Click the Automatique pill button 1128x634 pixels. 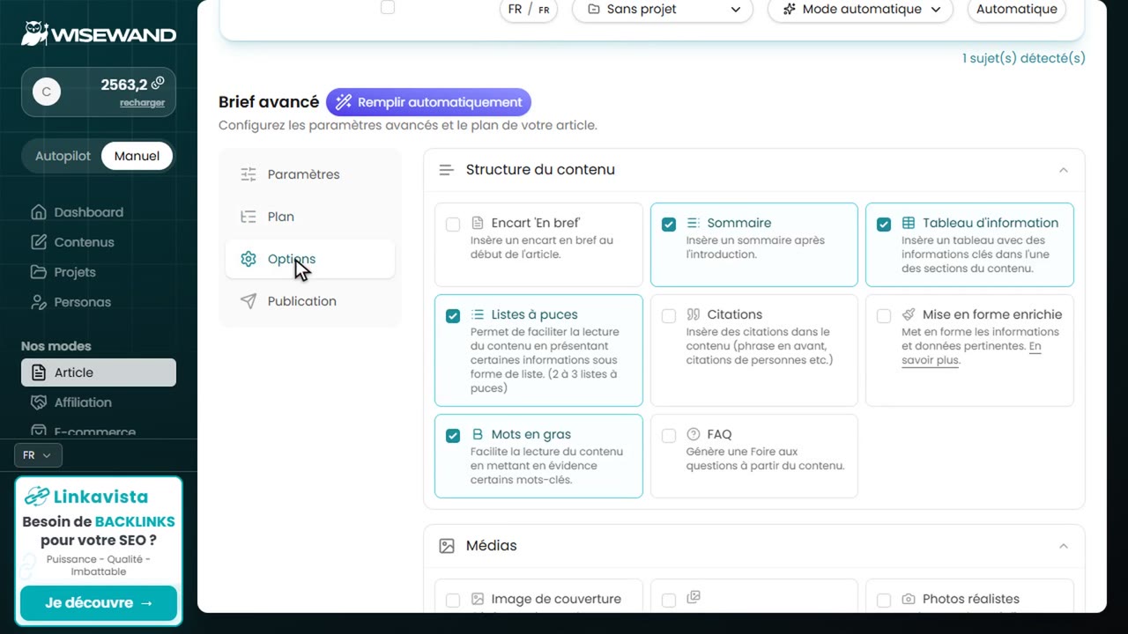pos(1017,10)
